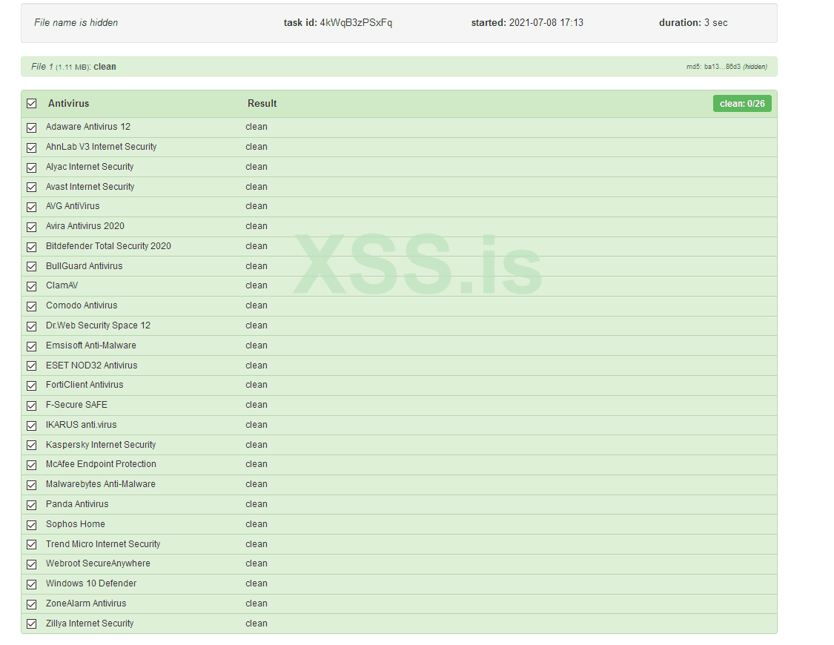The width and height of the screenshot is (834, 645).
Task: Click the 'Malwarebytes Anti-Malware' name
Action: (101, 484)
